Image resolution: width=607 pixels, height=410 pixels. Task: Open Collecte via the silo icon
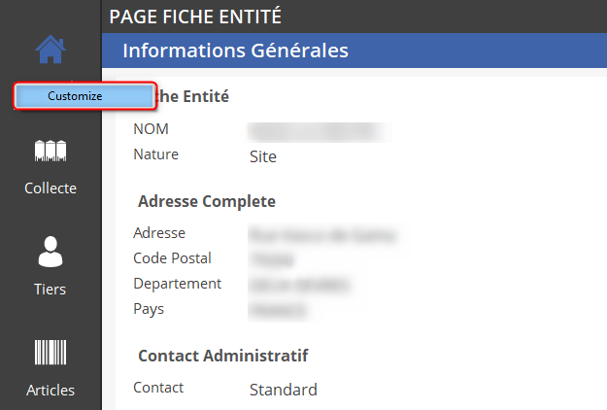(x=51, y=151)
